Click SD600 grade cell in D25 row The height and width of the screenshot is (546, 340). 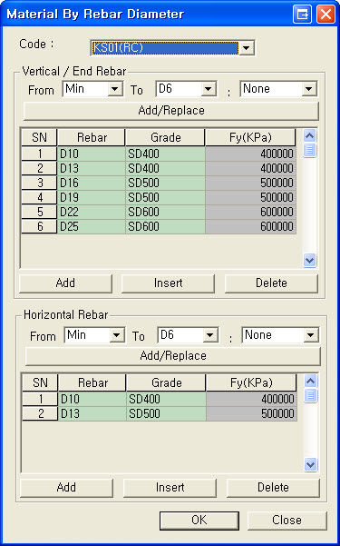(x=165, y=226)
